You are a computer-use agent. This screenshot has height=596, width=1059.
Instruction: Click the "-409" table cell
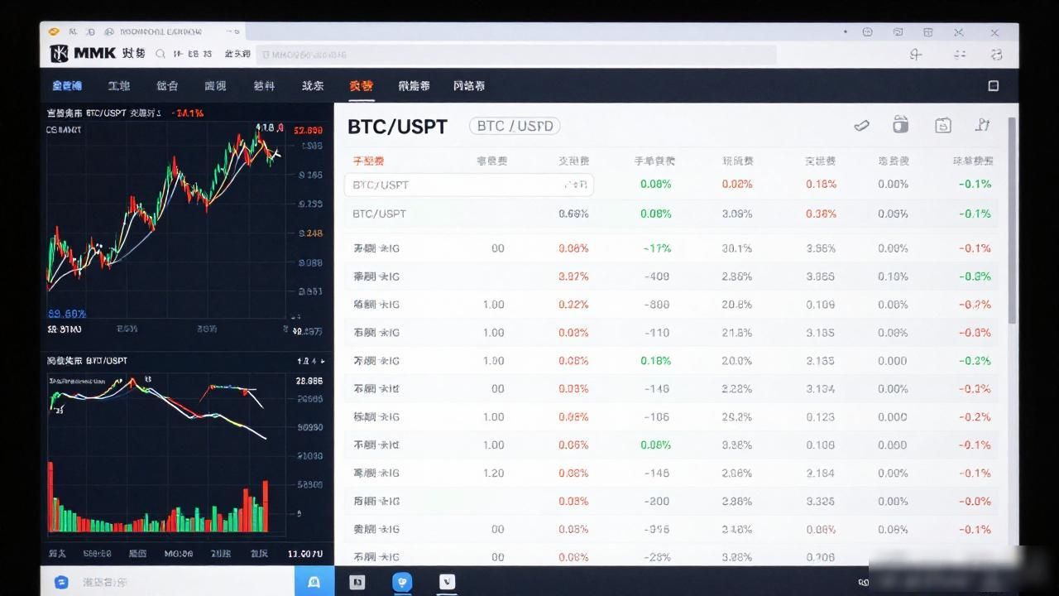pos(655,276)
